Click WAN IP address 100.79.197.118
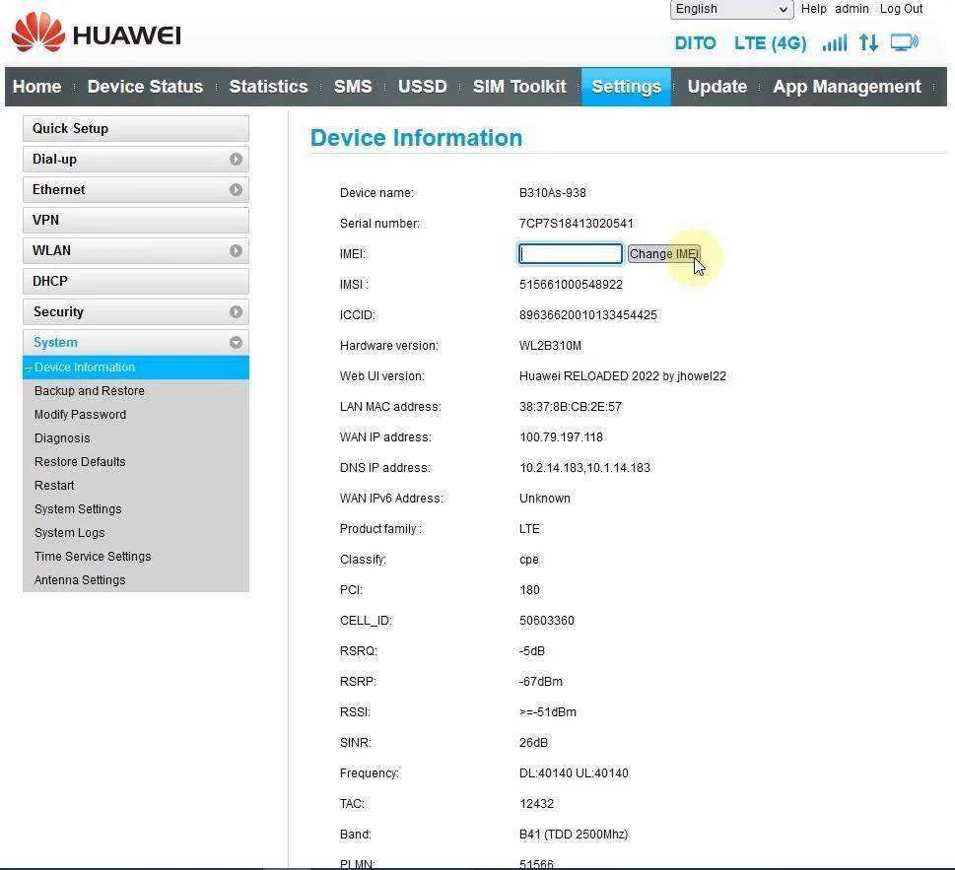955x870 pixels. tap(561, 437)
